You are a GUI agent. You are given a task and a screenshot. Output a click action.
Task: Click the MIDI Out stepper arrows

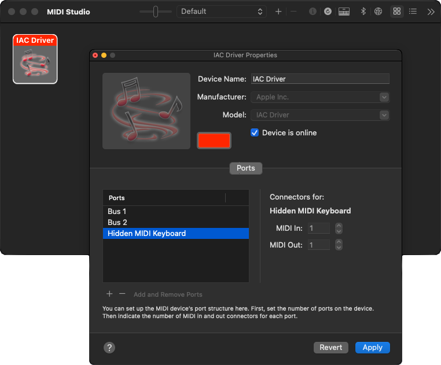pos(339,245)
